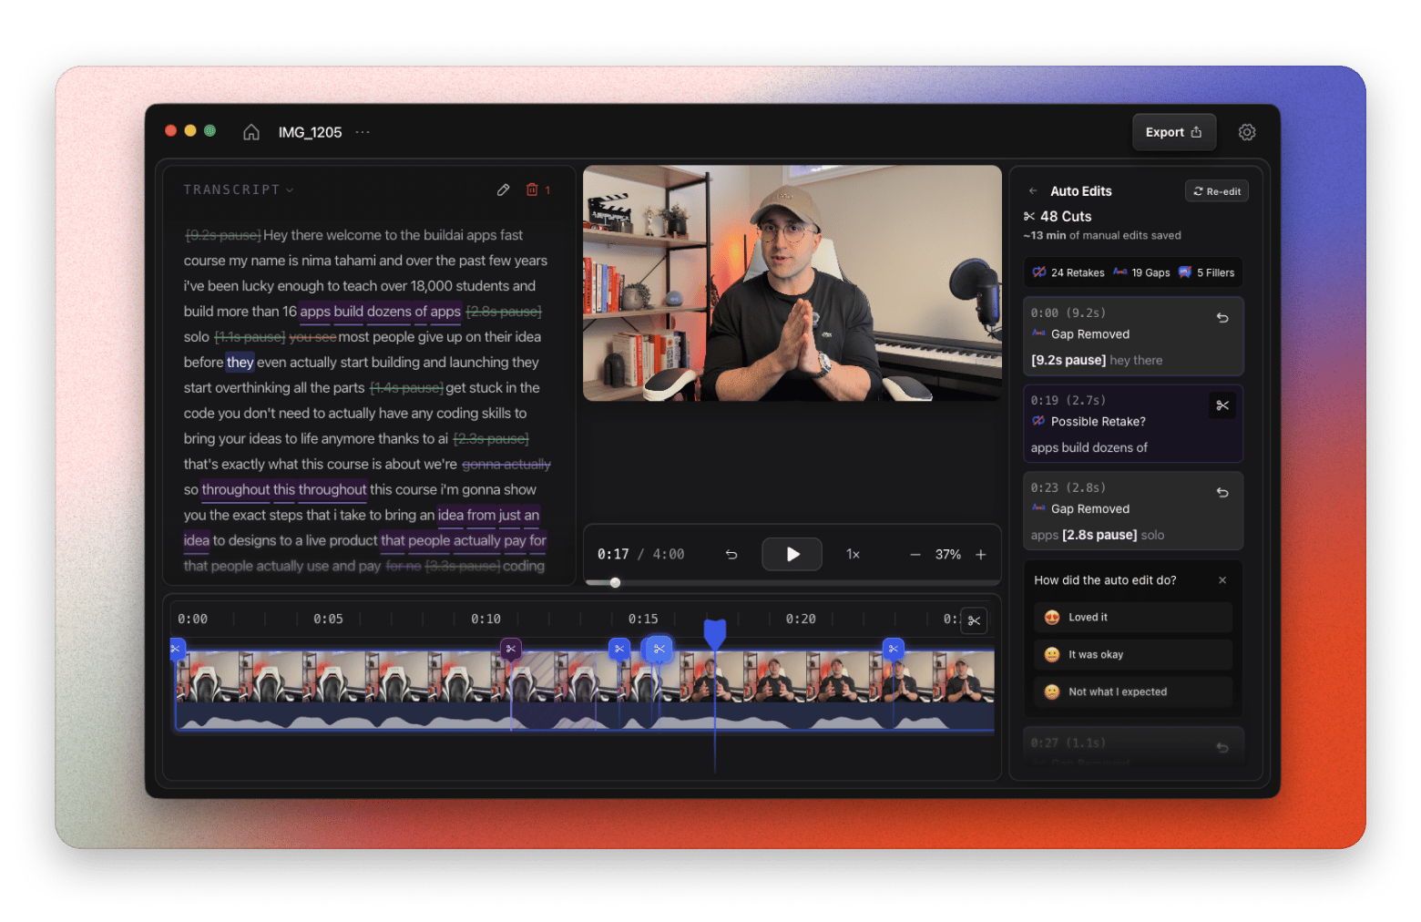The image size is (1421, 922).
Task: Choose Not what I expected feedback
Action: click(1133, 692)
